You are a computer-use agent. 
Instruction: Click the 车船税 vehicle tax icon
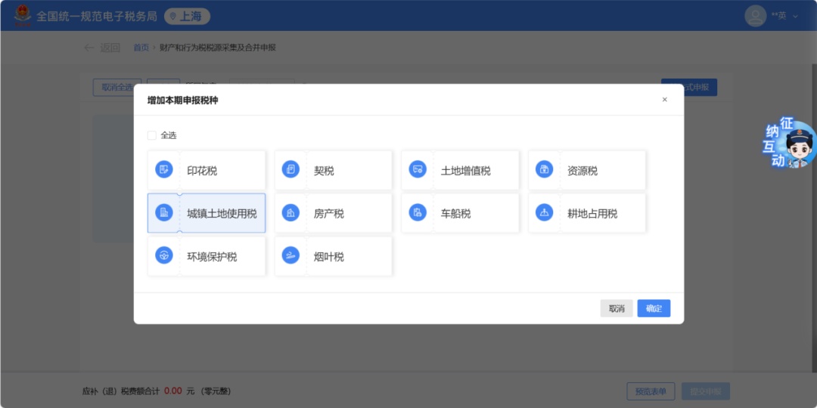[418, 213]
